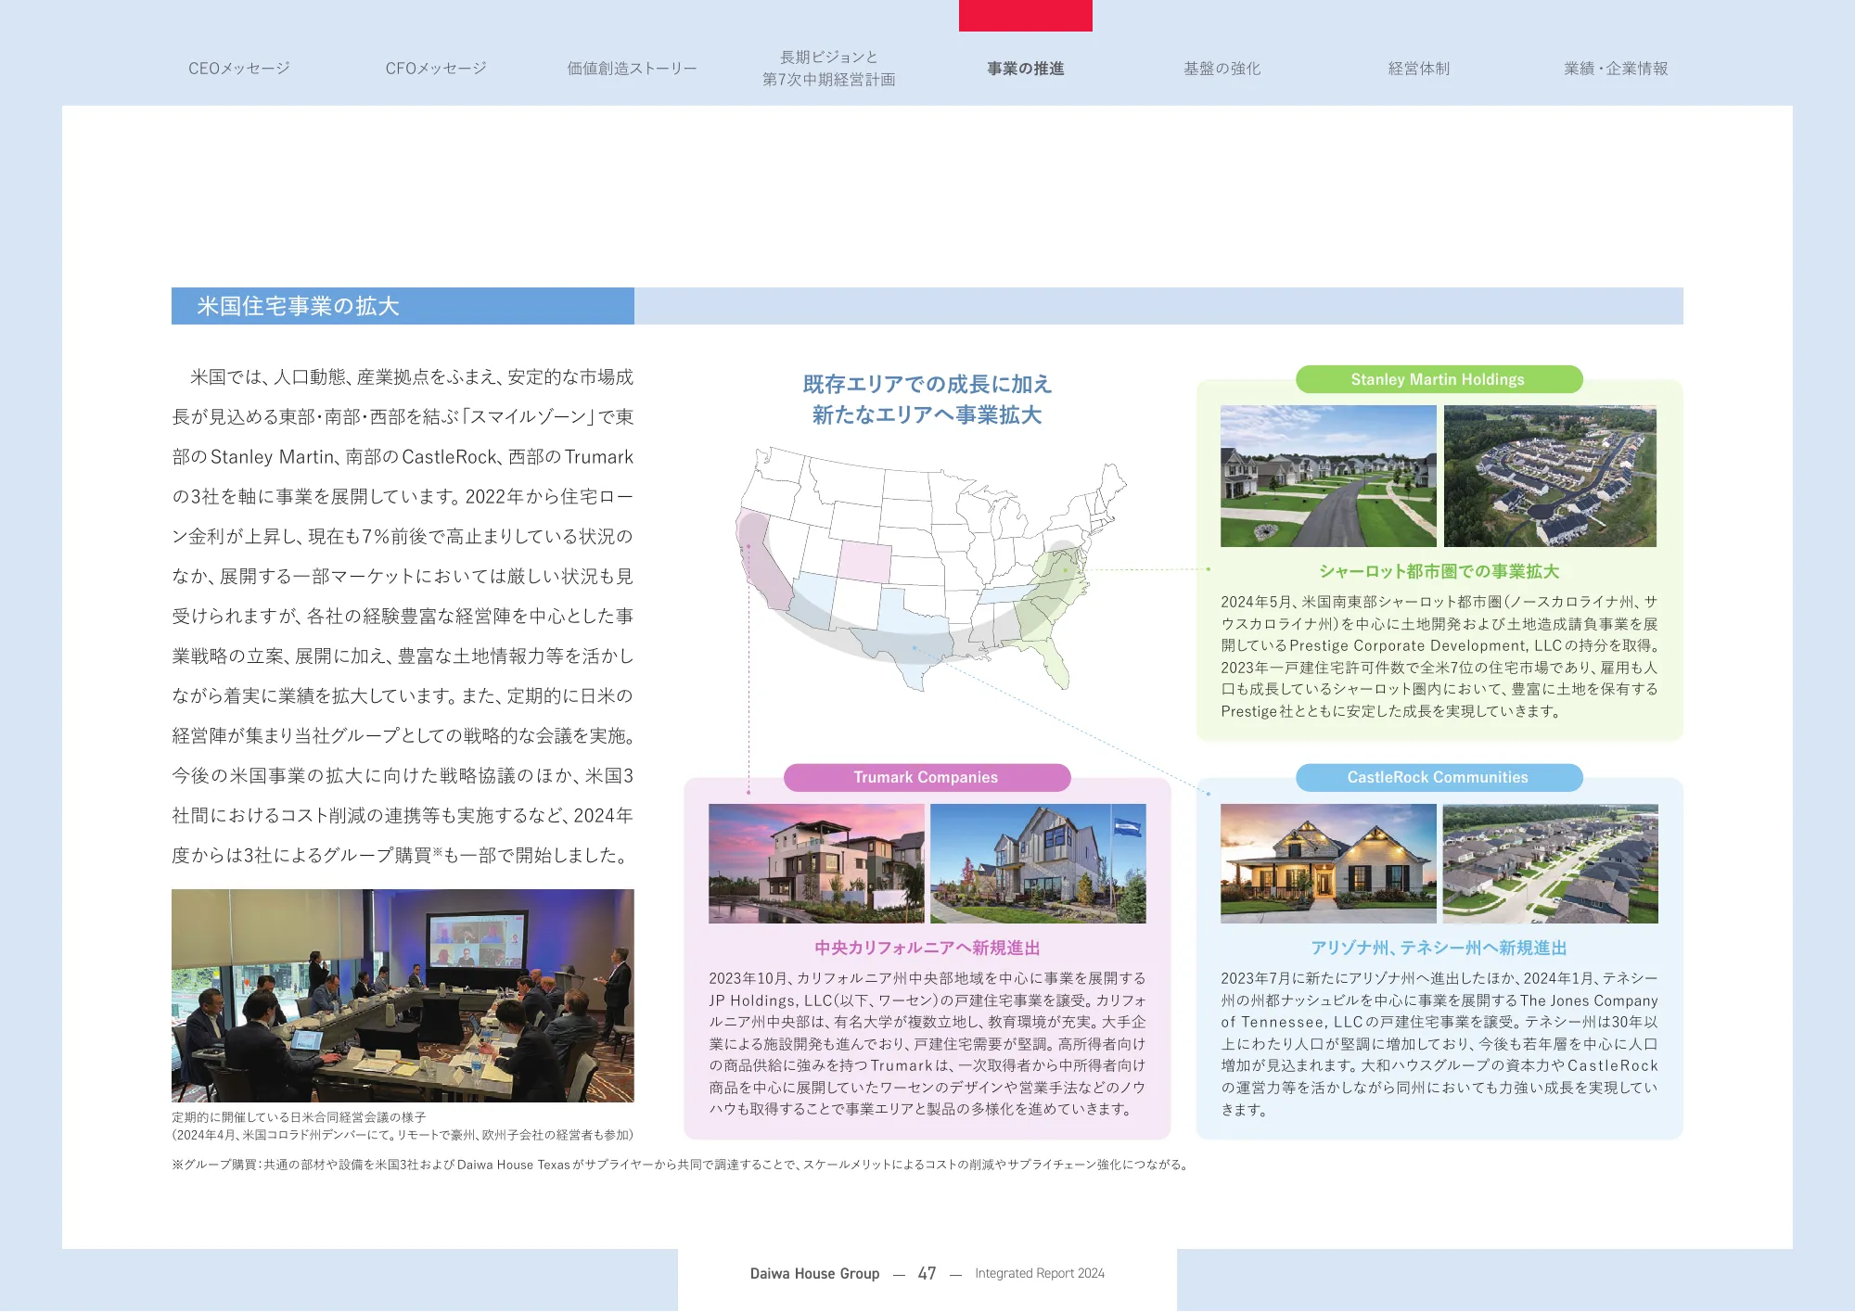Click the paragraph starting 2023年7月に新たに

1439,1043
